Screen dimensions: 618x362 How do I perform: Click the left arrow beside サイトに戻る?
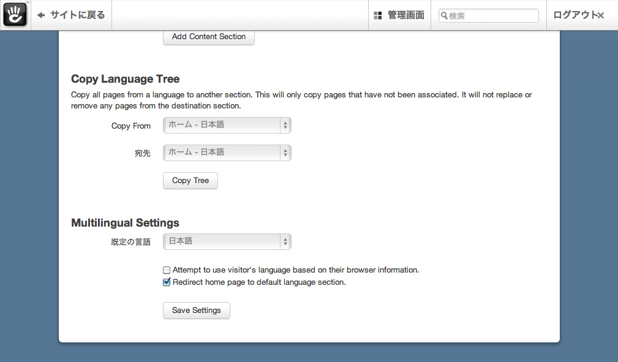[41, 15]
